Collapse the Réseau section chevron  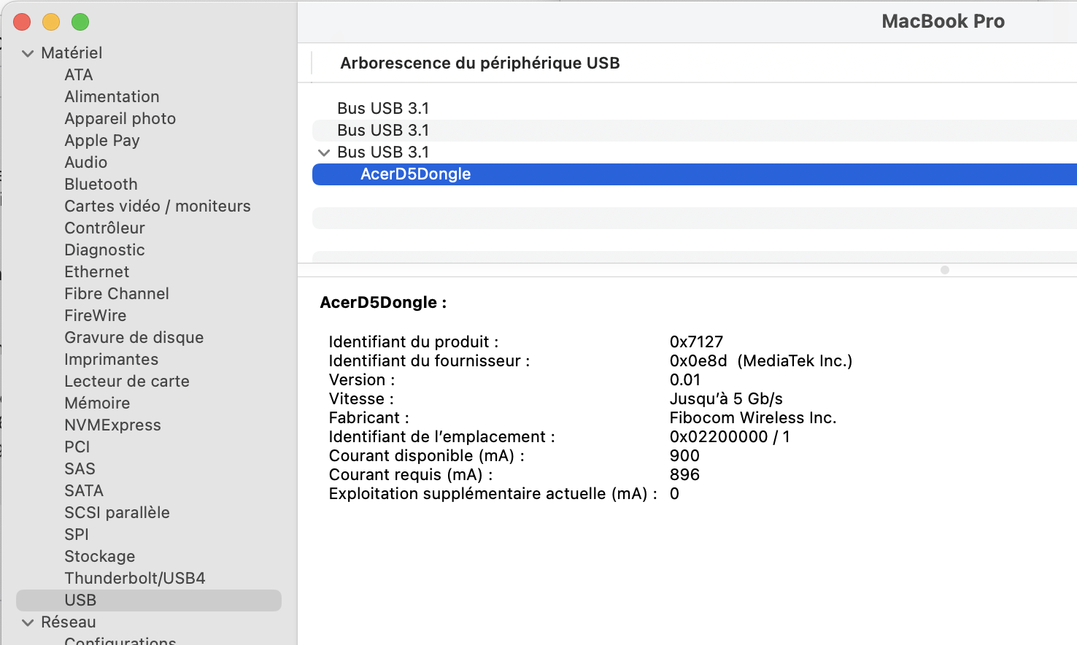pos(28,622)
